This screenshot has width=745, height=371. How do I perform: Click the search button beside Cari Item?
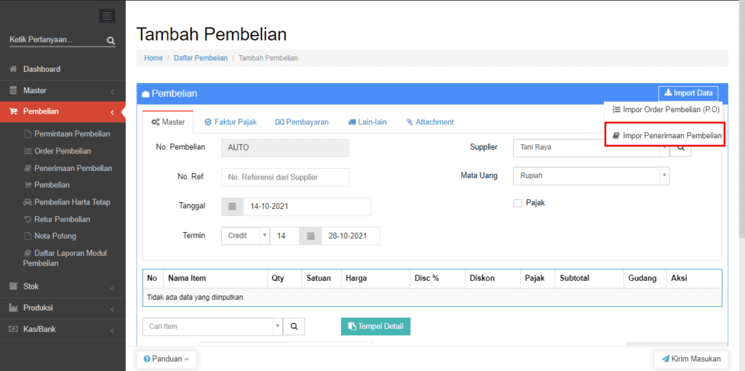294,327
